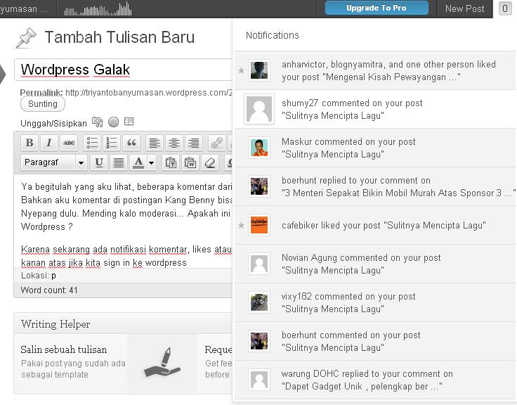Viewport: 517px width, 405px height.
Task: Click the Upgrade To Pro button
Action: coord(377,8)
